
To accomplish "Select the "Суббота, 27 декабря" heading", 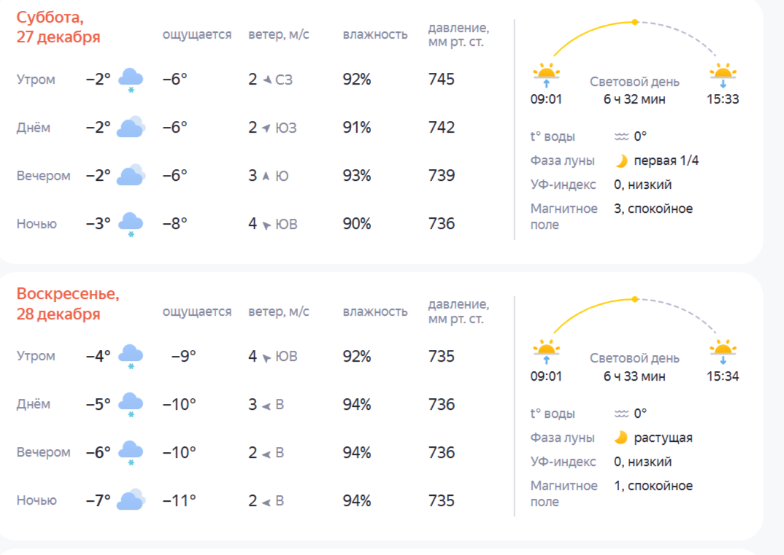I will 58,27.
